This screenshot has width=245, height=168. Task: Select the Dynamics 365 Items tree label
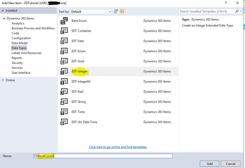pos(20,18)
